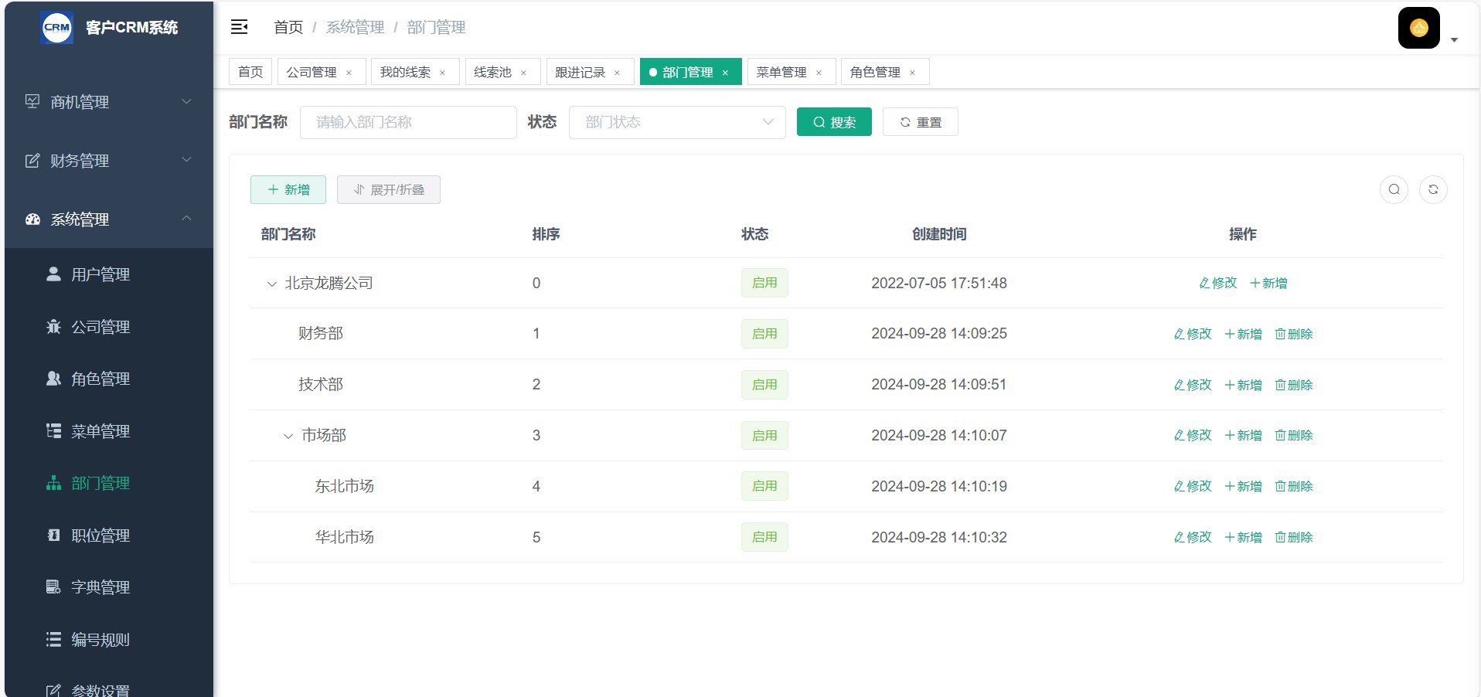This screenshot has height=697, width=1481.
Task: Close the 跟进记录 tab
Action: (617, 73)
